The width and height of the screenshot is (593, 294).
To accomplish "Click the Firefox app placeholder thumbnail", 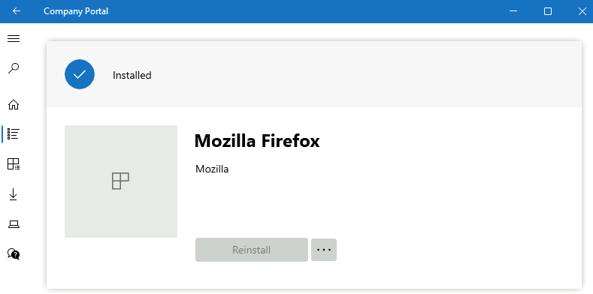I will click(x=121, y=181).
